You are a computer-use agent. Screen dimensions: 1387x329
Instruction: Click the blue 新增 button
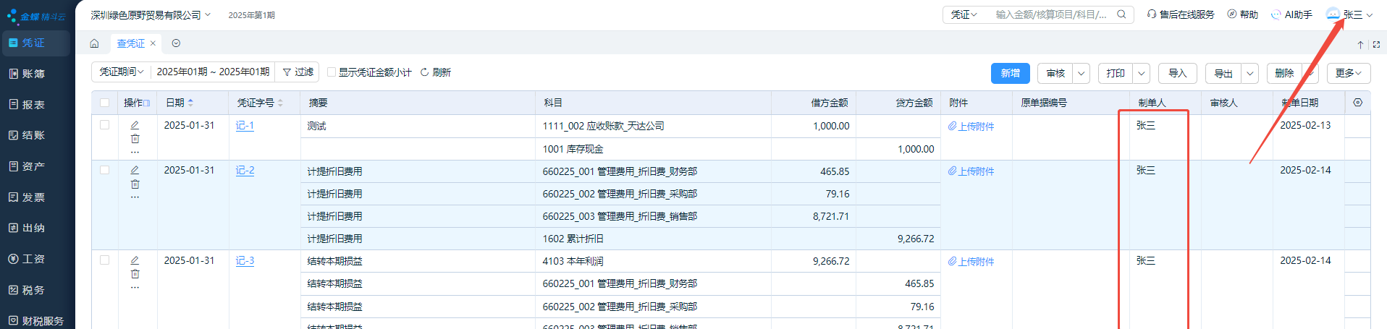coord(1010,73)
